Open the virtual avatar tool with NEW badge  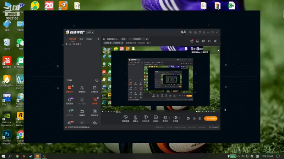(x=69, y=113)
